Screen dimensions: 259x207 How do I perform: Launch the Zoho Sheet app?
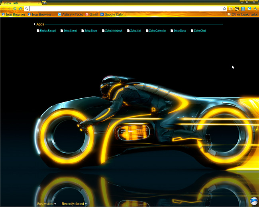click(70, 31)
